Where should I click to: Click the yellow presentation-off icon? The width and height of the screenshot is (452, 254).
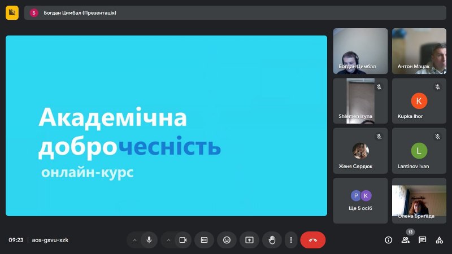click(12, 12)
